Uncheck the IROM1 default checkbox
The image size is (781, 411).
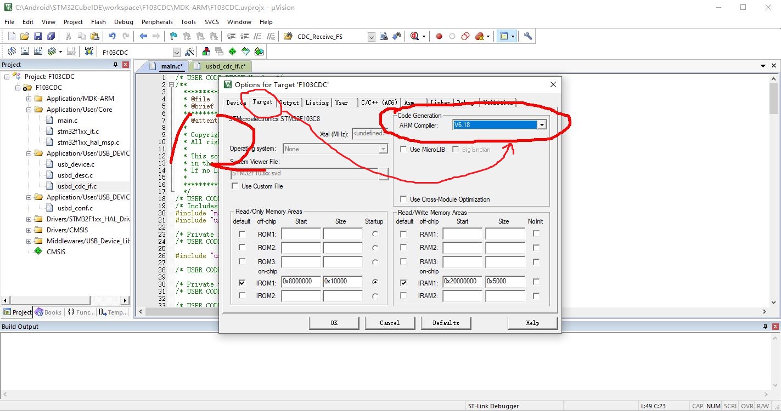pos(242,283)
